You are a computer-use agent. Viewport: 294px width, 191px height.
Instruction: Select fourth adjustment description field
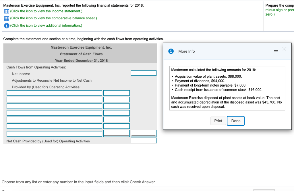pos(54,113)
